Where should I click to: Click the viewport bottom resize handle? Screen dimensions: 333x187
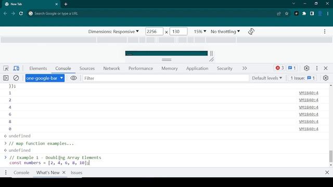166,60
